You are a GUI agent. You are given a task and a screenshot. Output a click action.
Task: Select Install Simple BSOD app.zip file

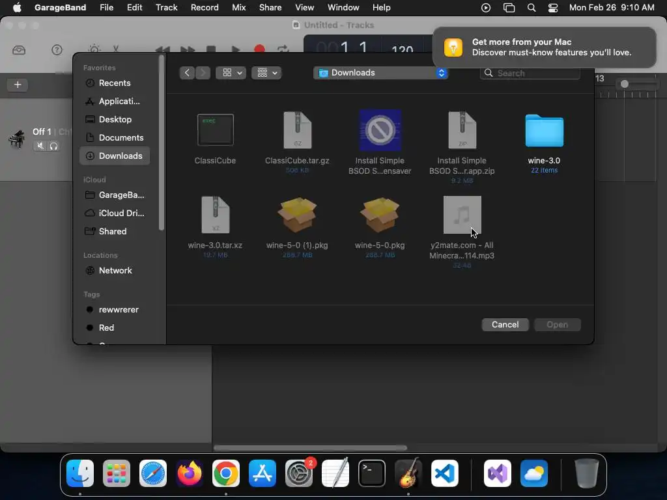coord(462,130)
